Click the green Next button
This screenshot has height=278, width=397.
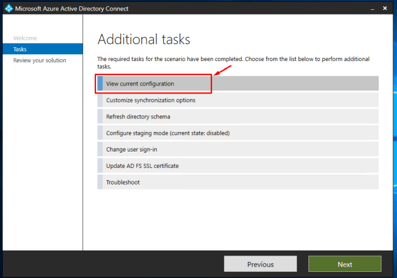point(345,264)
